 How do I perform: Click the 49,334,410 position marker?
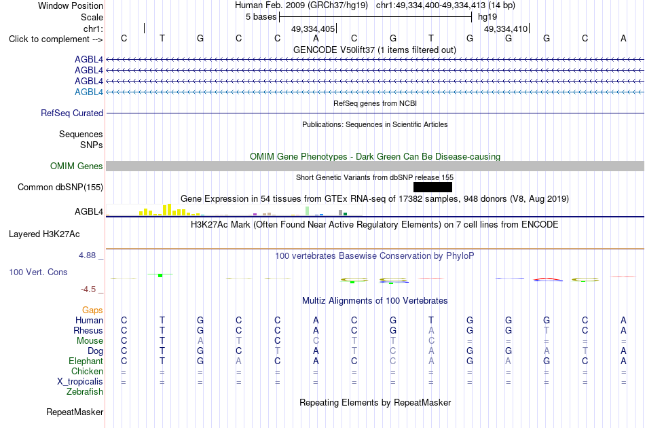[506, 29]
